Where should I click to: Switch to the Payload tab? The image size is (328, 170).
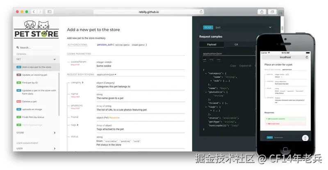pos(212,44)
